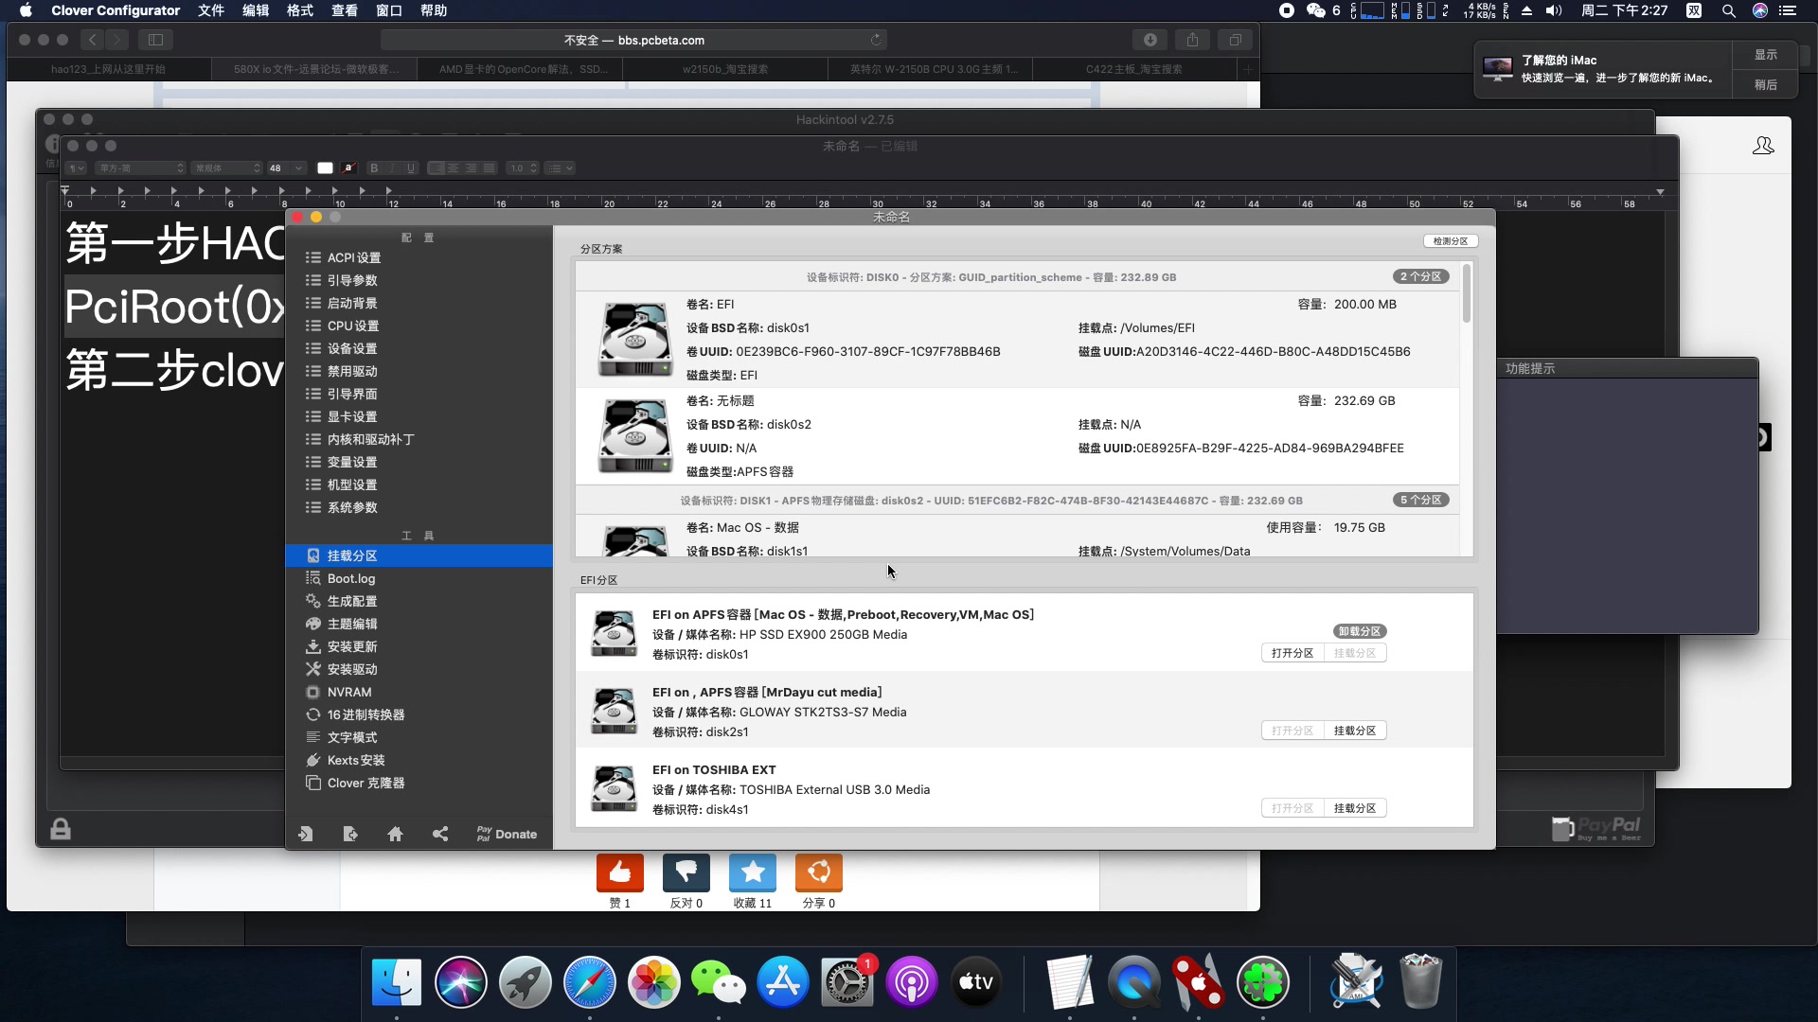
Task: Open 帮助 menu in menu bar
Action: [x=434, y=10]
